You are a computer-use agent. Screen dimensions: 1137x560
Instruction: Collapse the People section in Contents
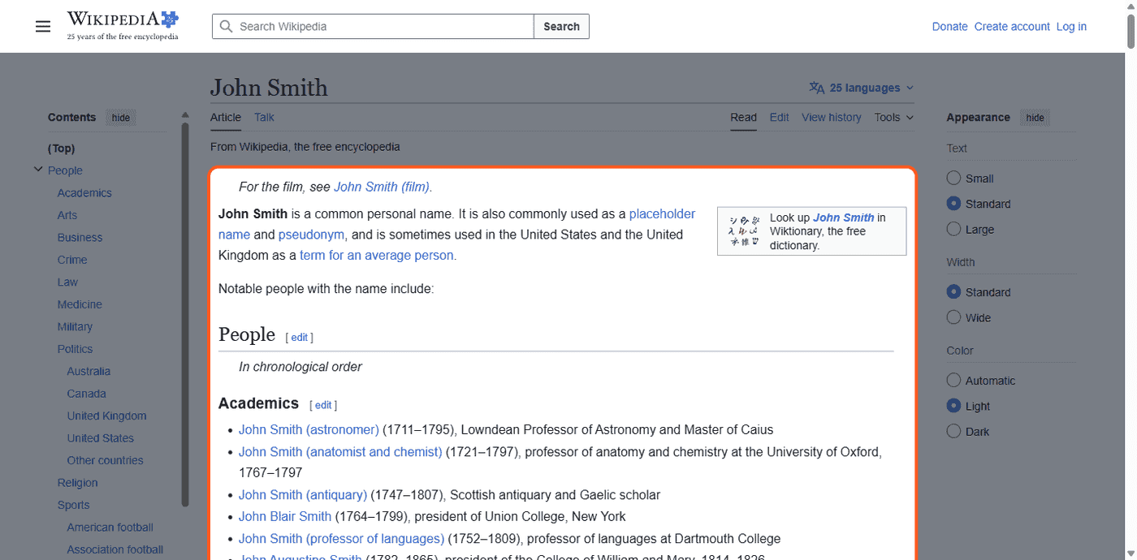click(x=38, y=170)
